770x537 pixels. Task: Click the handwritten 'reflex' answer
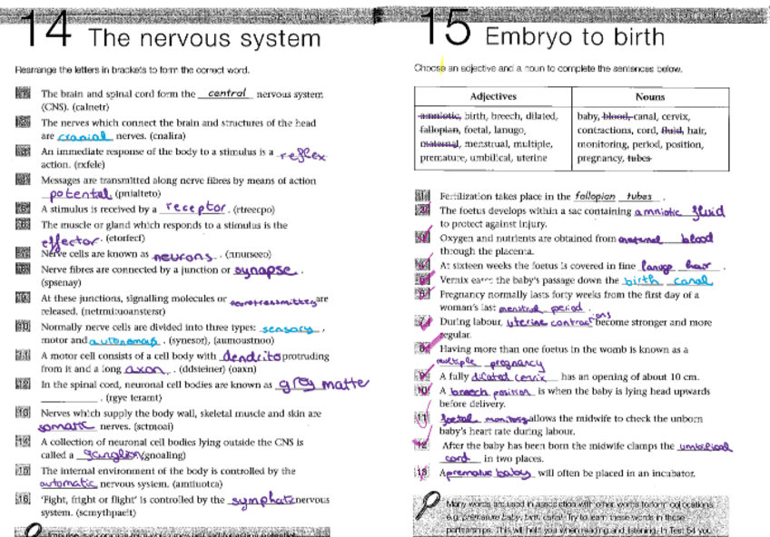(x=302, y=154)
